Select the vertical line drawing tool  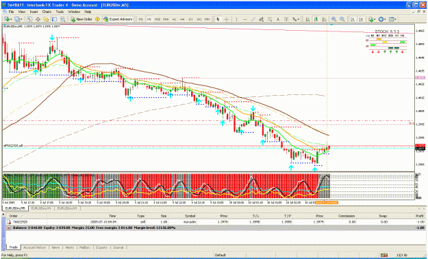pos(236,19)
